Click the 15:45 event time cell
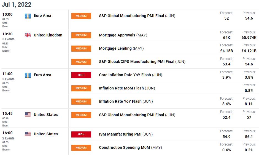The height and width of the screenshot is (156, 259). (x=7, y=113)
